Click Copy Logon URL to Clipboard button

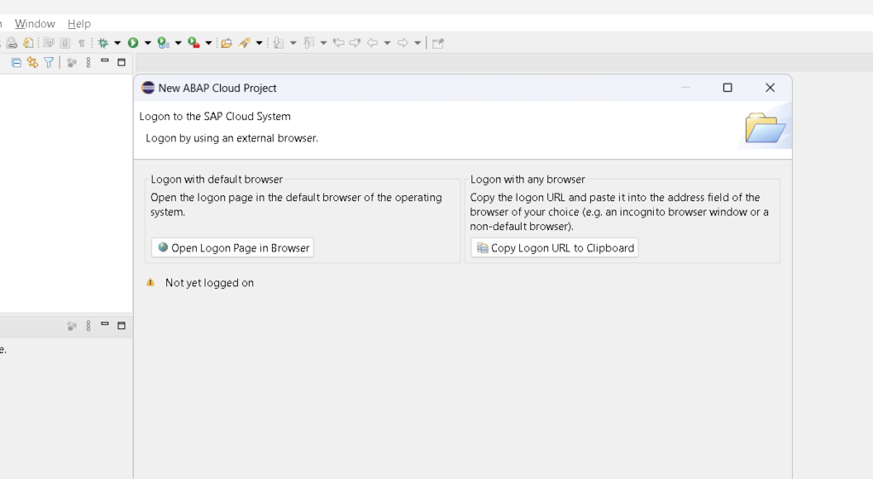point(554,248)
